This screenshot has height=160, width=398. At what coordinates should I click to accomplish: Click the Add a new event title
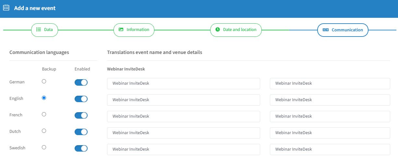(35, 8)
